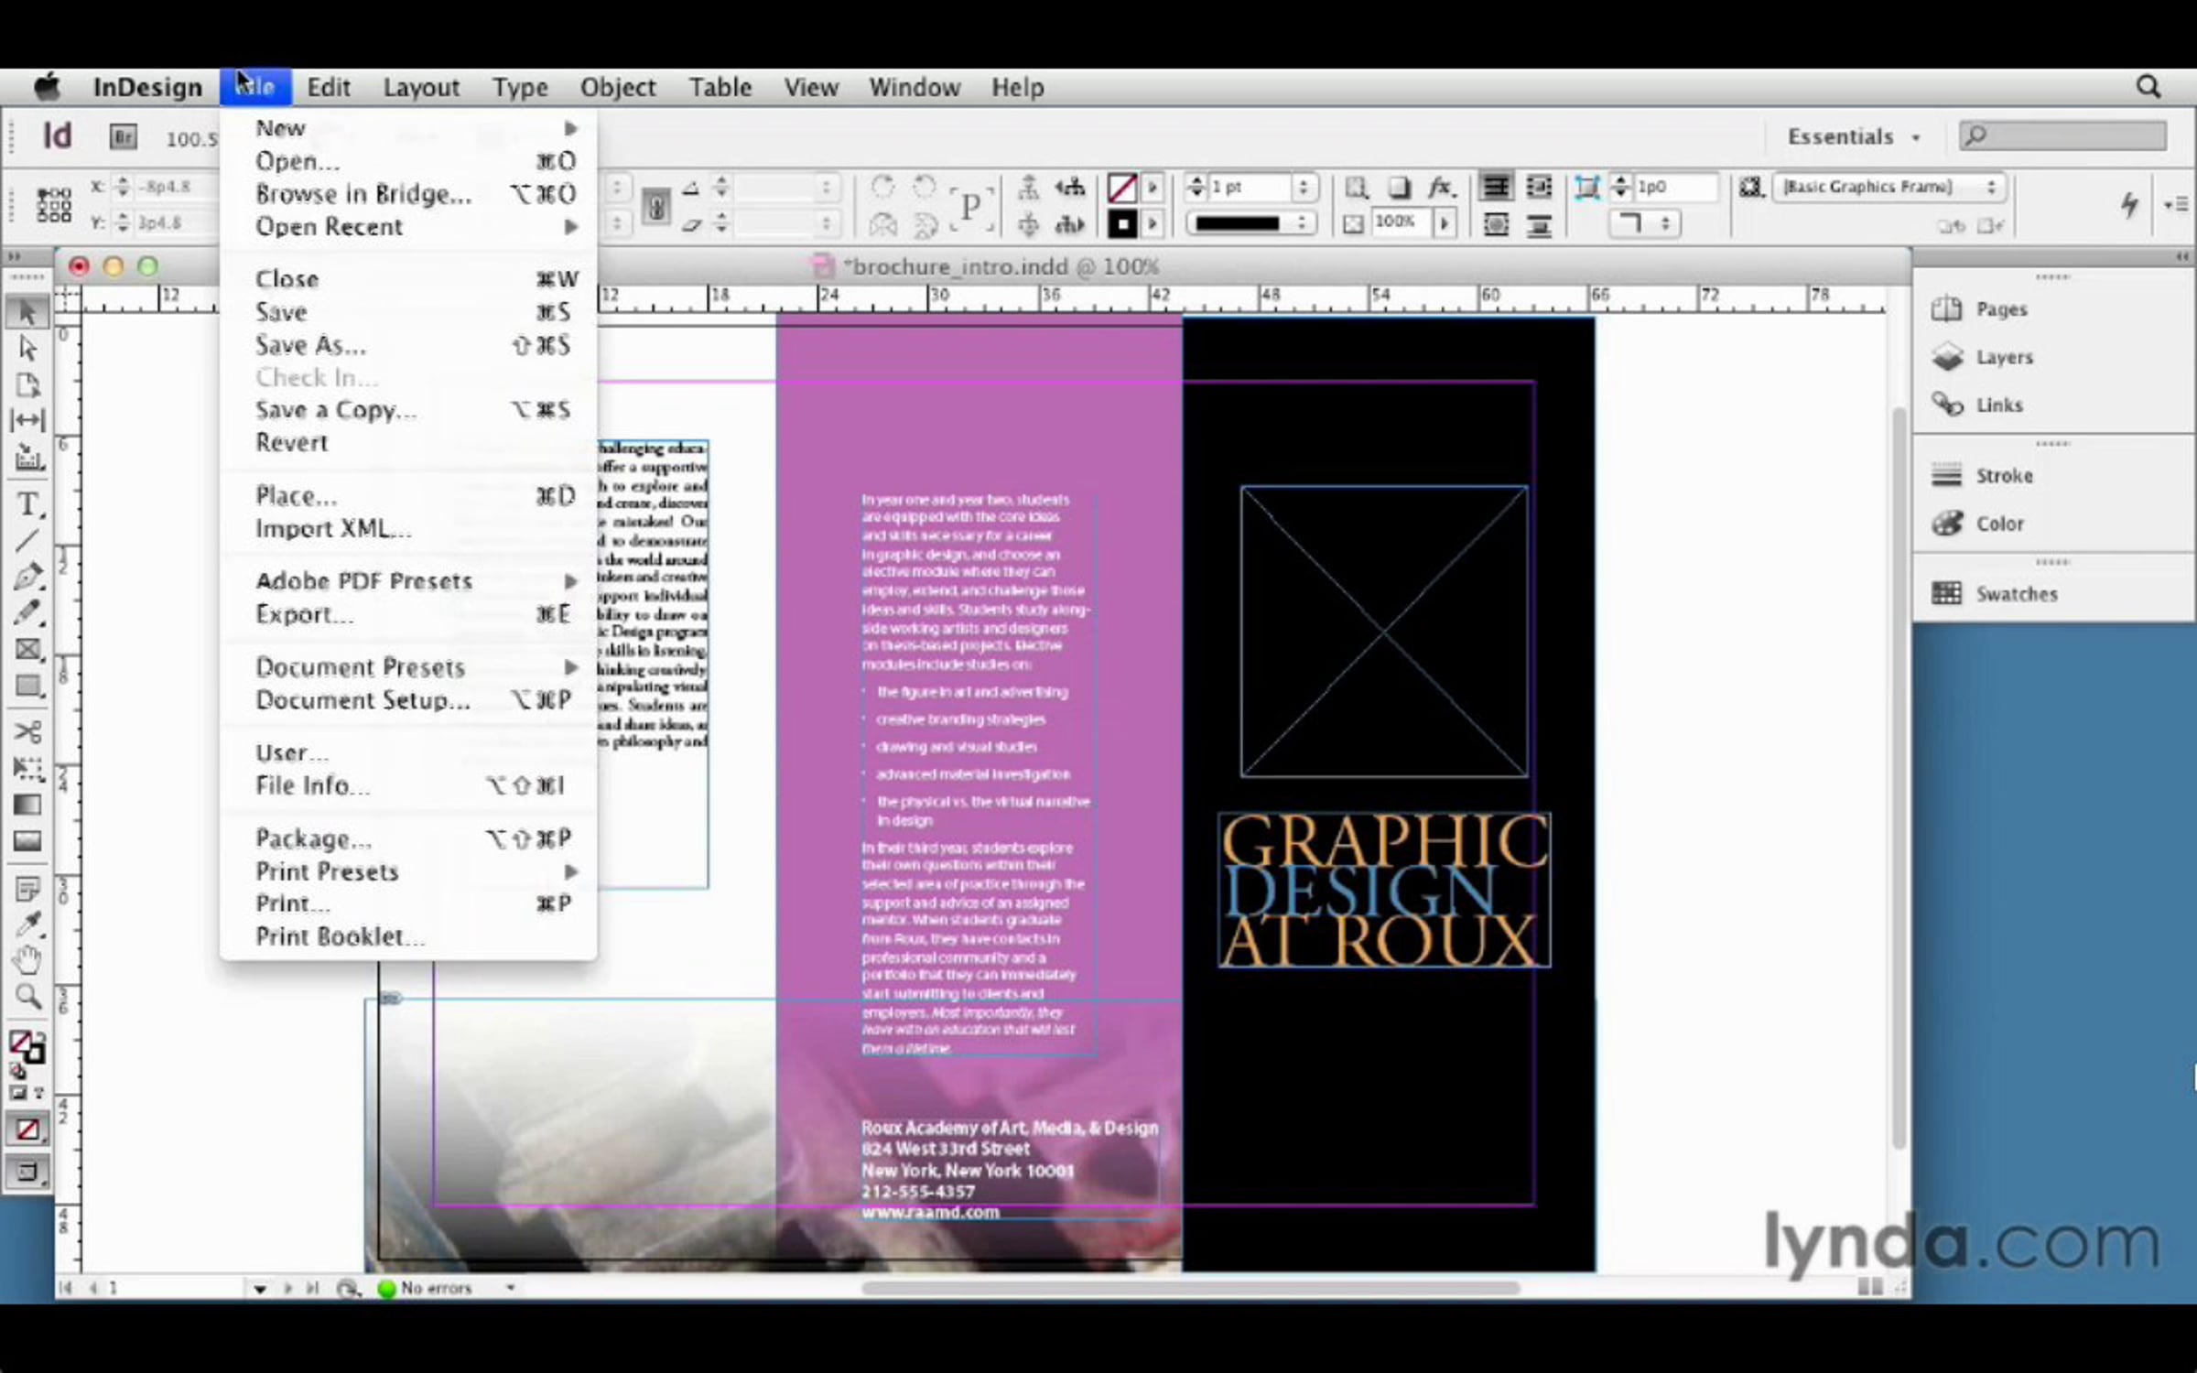Activate the Hand tool
The image size is (2197, 1373).
(27, 960)
